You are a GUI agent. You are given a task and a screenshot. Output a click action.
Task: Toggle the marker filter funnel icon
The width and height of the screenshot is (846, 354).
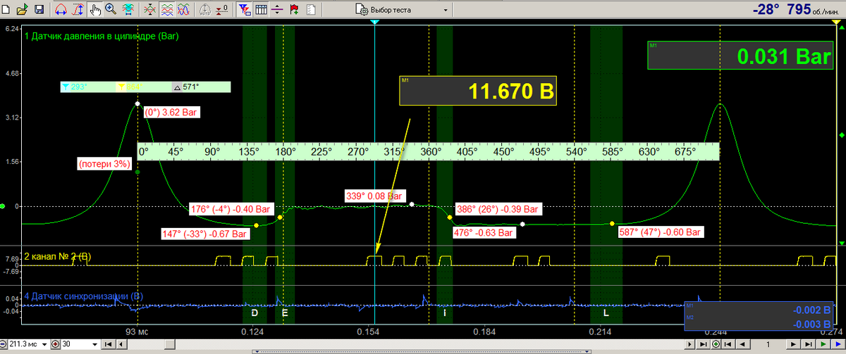(245, 10)
